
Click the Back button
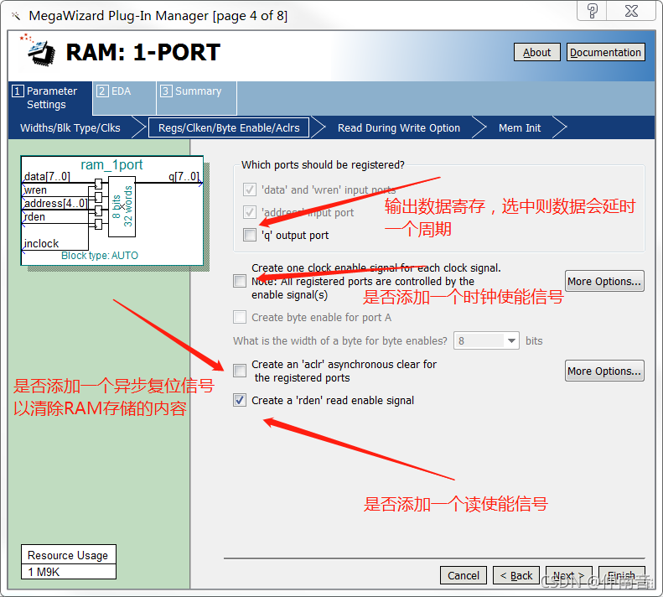point(516,575)
